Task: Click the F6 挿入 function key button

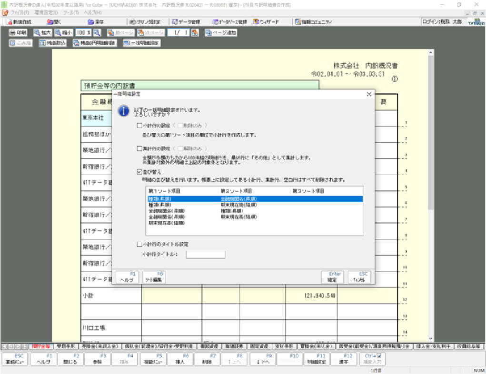Action: coord(179,359)
